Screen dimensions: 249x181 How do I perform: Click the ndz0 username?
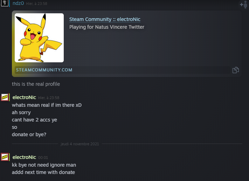(18, 4)
